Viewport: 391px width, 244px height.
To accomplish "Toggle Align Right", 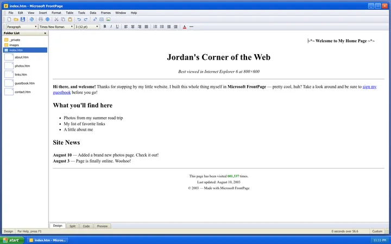I will pos(140,27).
